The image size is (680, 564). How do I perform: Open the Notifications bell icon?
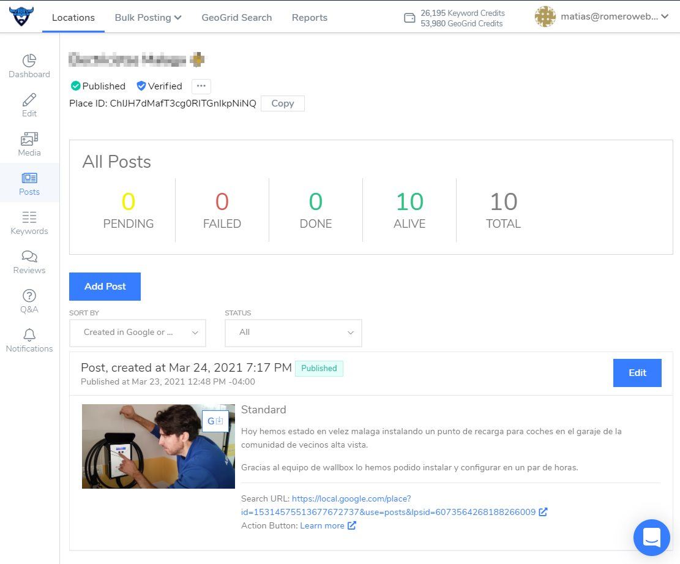click(29, 335)
